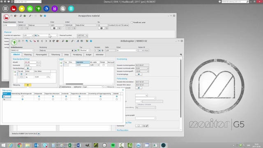Open Spotify from the taskbar
The width and height of the screenshot is (263, 148).
113,145
